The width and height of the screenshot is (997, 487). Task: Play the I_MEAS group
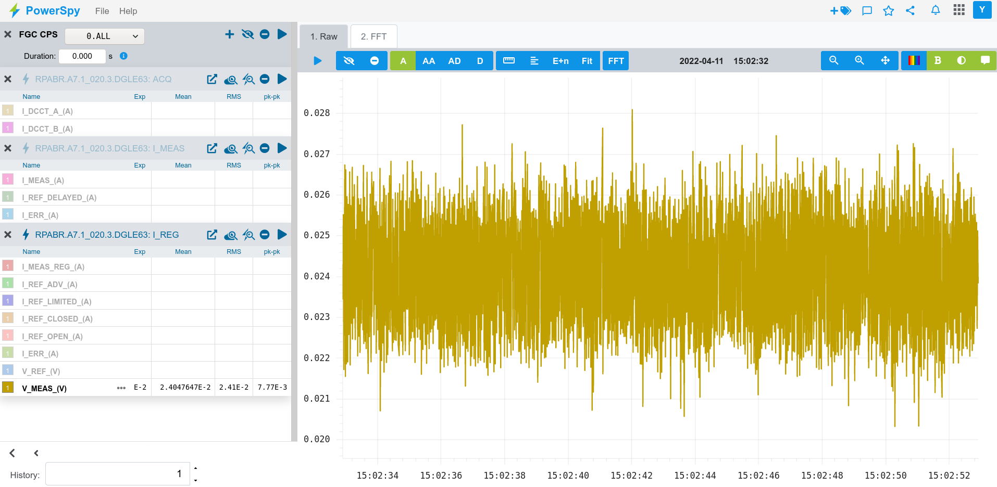click(282, 148)
